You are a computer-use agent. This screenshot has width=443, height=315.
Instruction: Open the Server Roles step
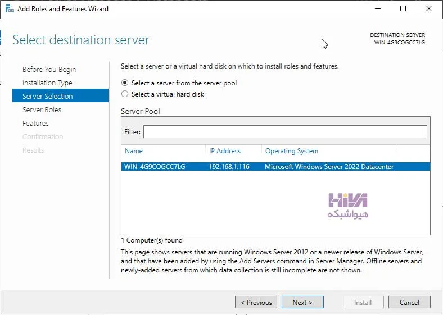point(42,110)
